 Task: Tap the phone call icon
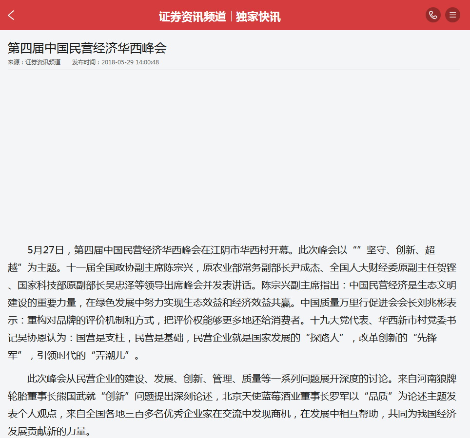click(x=433, y=15)
